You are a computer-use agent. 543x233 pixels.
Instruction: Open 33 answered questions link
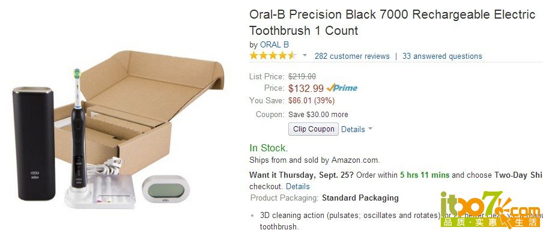(x=442, y=56)
